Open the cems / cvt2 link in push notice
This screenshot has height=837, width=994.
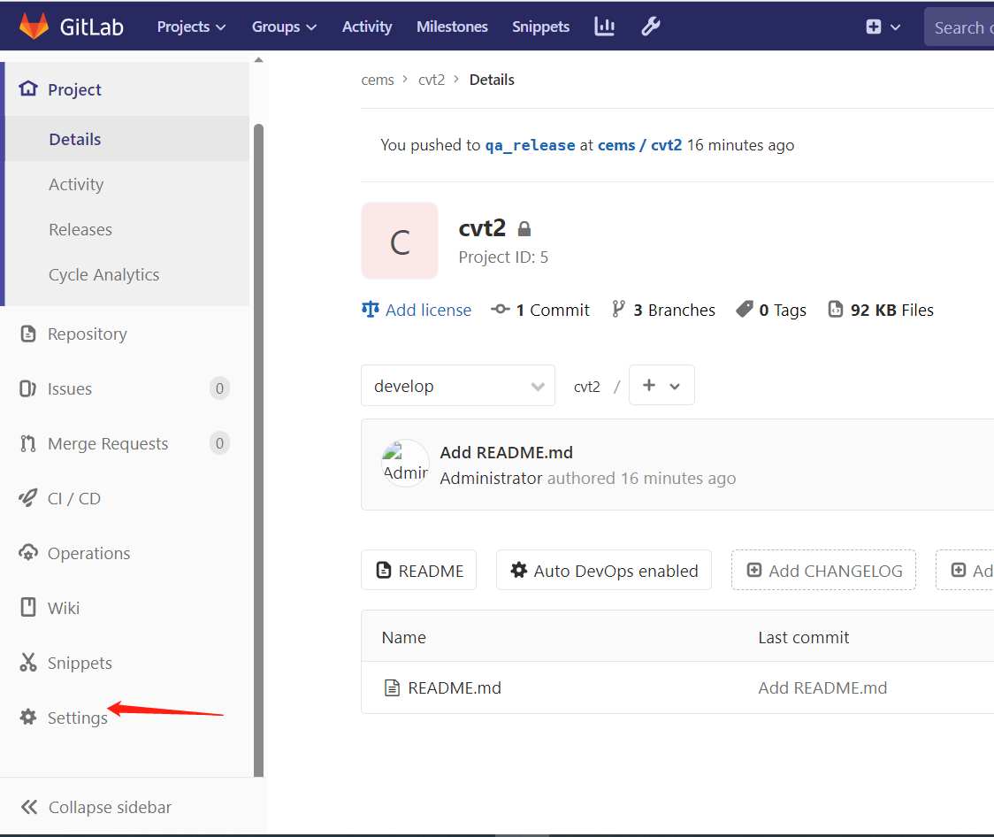pos(639,145)
